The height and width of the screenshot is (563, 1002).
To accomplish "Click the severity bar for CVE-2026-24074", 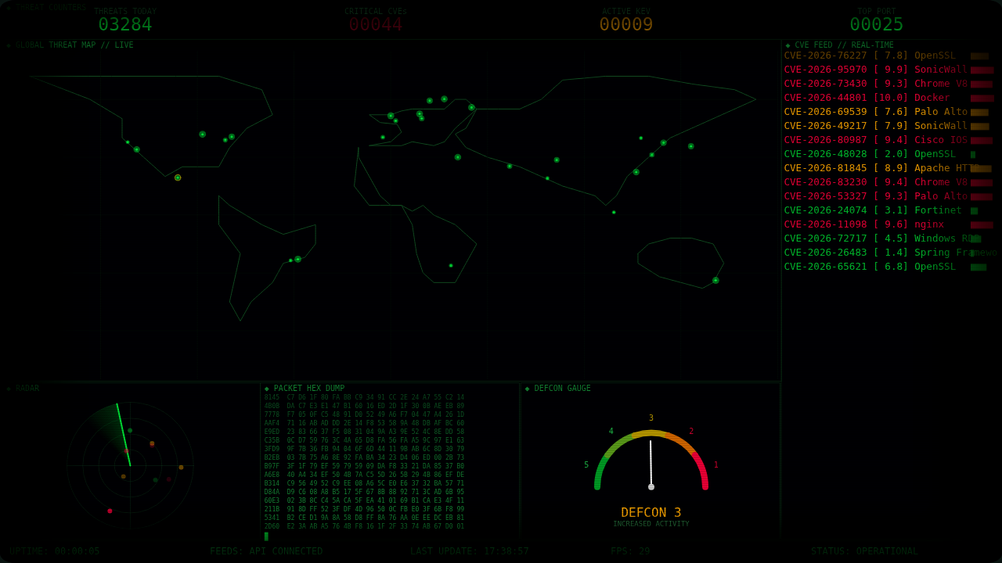I will coord(975,211).
